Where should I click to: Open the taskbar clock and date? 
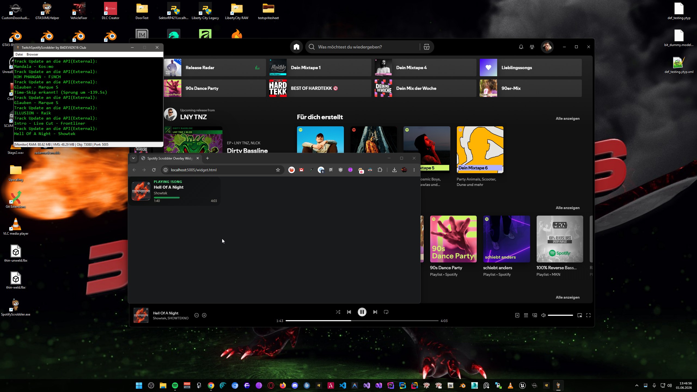(x=684, y=385)
